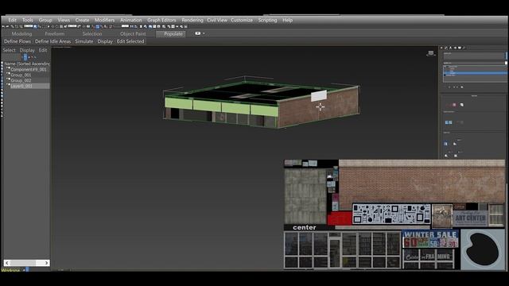
Task: Switch to the Object Paint ribbon tab
Action: 133,33
